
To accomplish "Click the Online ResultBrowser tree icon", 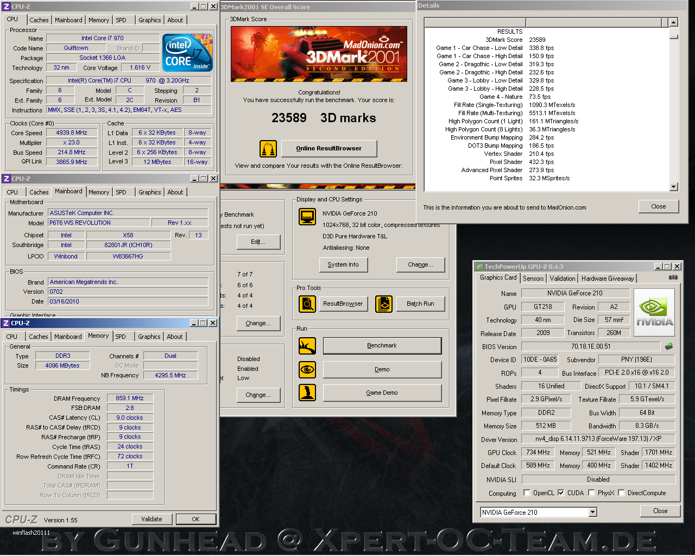I will click(268, 148).
